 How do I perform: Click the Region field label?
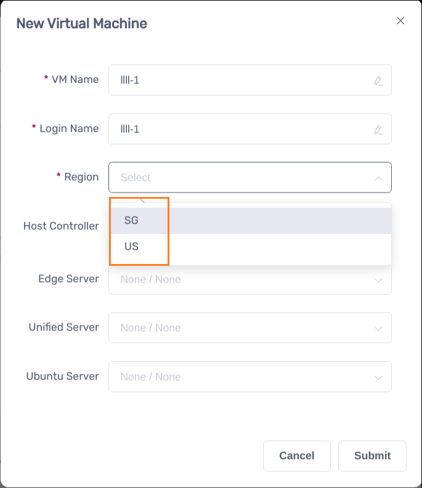(x=81, y=177)
